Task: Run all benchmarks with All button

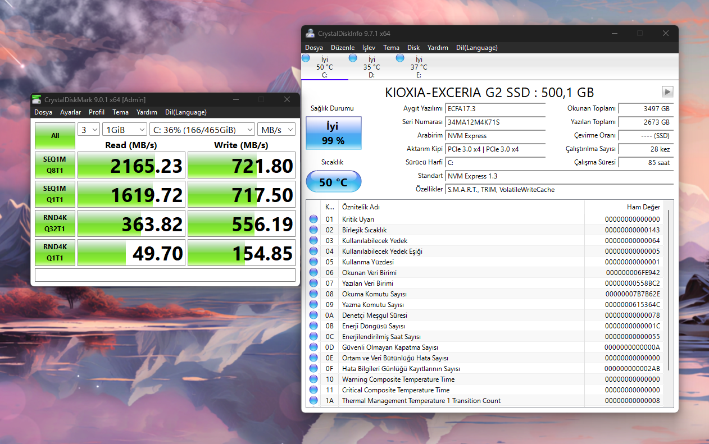Action: point(55,136)
